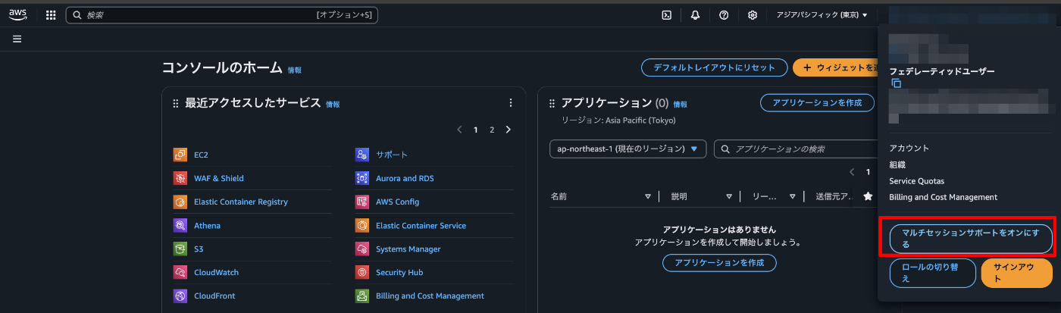Click the CloudFront service icon
Screen dimensions: 1061x313
pos(180,296)
